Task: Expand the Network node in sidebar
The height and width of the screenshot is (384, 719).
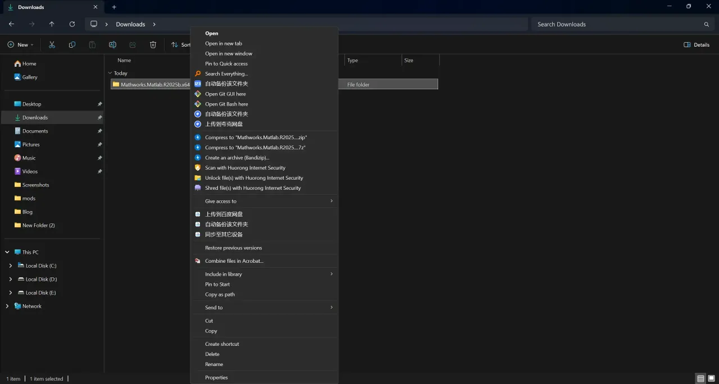Action: click(7, 306)
